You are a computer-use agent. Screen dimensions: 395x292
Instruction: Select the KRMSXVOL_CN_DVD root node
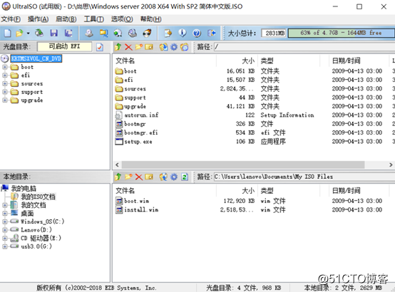(x=36, y=58)
